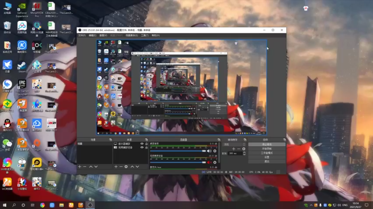This screenshot has height=209, width=373.
Task: Open the Epic Games Launcher desktop icon
Action: [x=22, y=88]
